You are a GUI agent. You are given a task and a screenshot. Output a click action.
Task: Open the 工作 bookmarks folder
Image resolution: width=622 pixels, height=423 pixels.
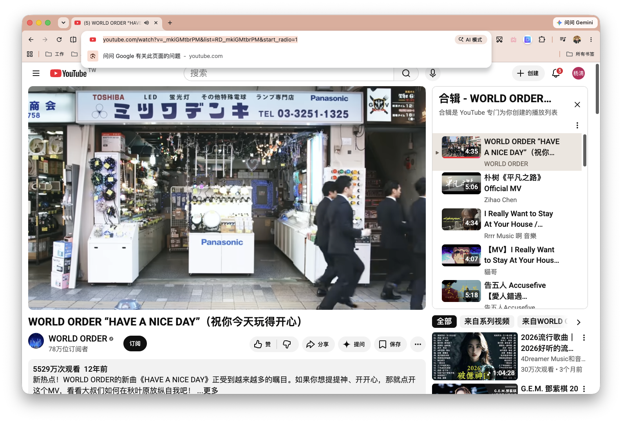(x=55, y=54)
